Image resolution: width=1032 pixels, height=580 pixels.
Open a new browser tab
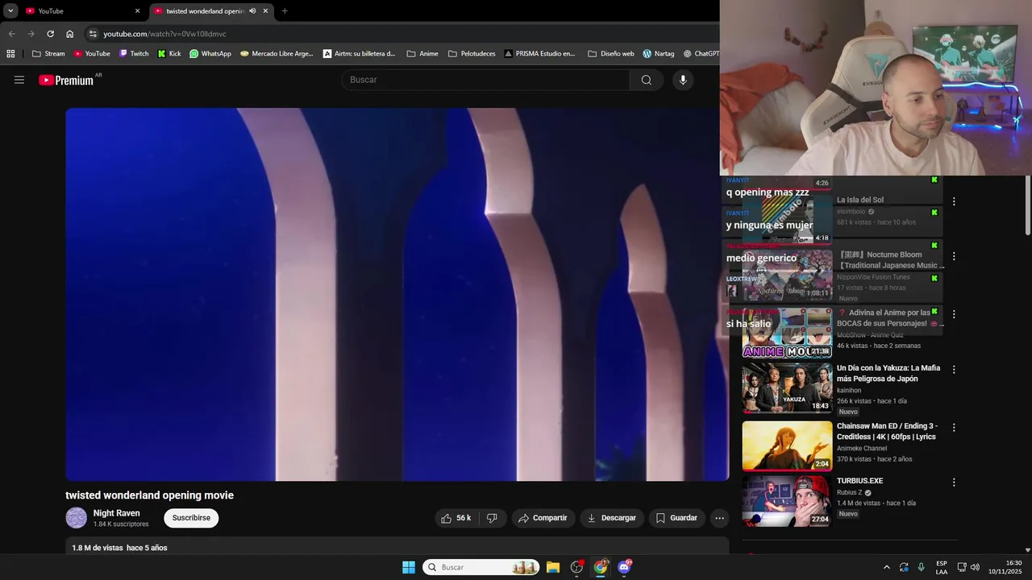285,11
